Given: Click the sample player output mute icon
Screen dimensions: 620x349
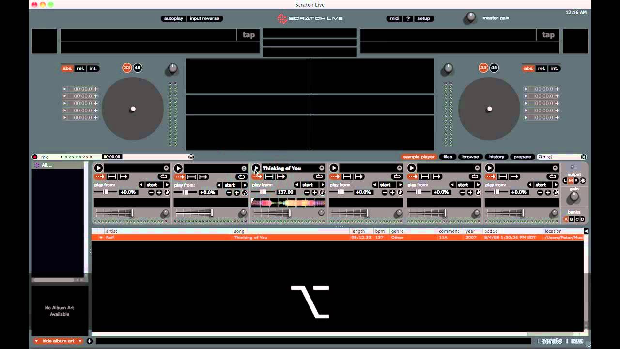Looking at the screenshot, I should (583, 181).
